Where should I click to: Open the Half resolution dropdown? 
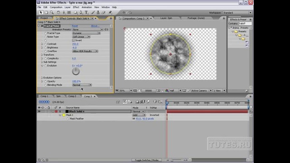click(175, 91)
